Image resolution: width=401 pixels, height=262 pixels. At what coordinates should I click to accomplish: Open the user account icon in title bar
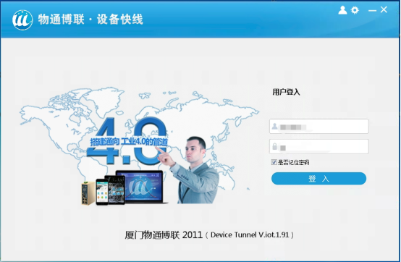pyautogui.click(x=342, y=10)
